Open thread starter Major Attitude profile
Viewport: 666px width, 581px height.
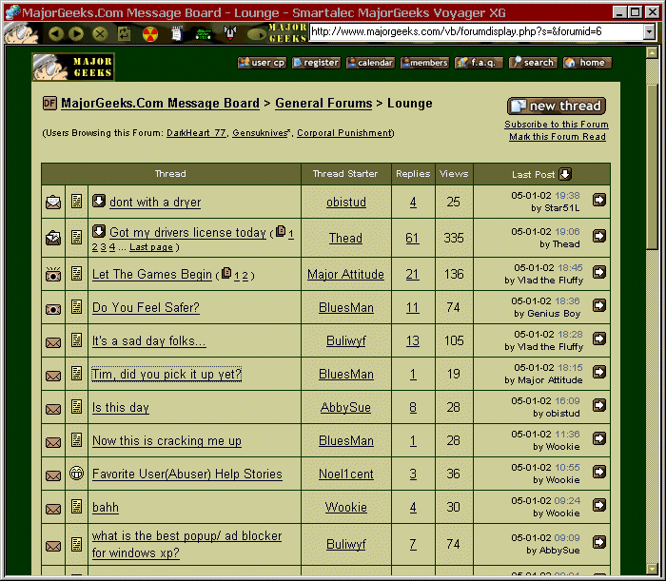(345, 274)
